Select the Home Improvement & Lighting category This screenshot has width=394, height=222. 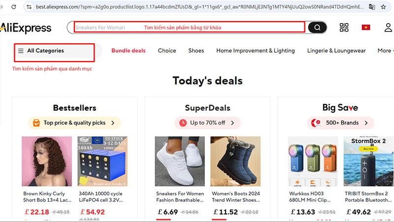tap(255, 51)
